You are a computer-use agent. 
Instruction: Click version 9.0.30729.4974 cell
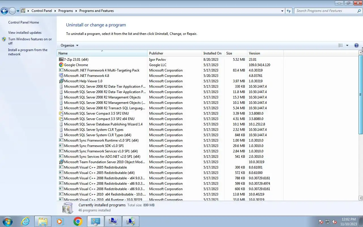(259, 184)
